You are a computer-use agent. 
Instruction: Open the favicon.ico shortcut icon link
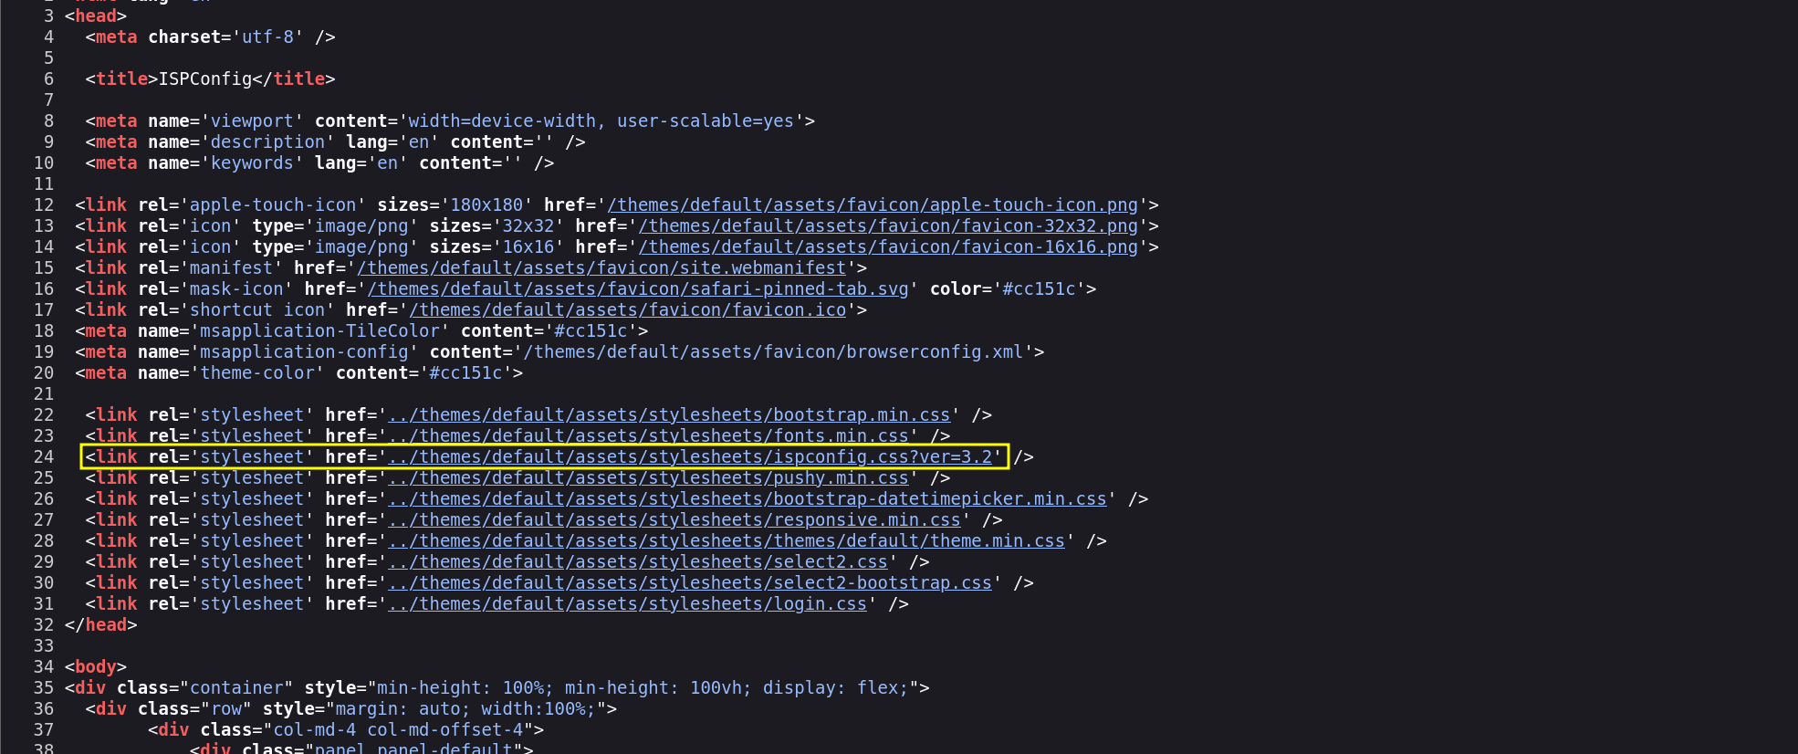pyautogui.click(x=628, y=310)
